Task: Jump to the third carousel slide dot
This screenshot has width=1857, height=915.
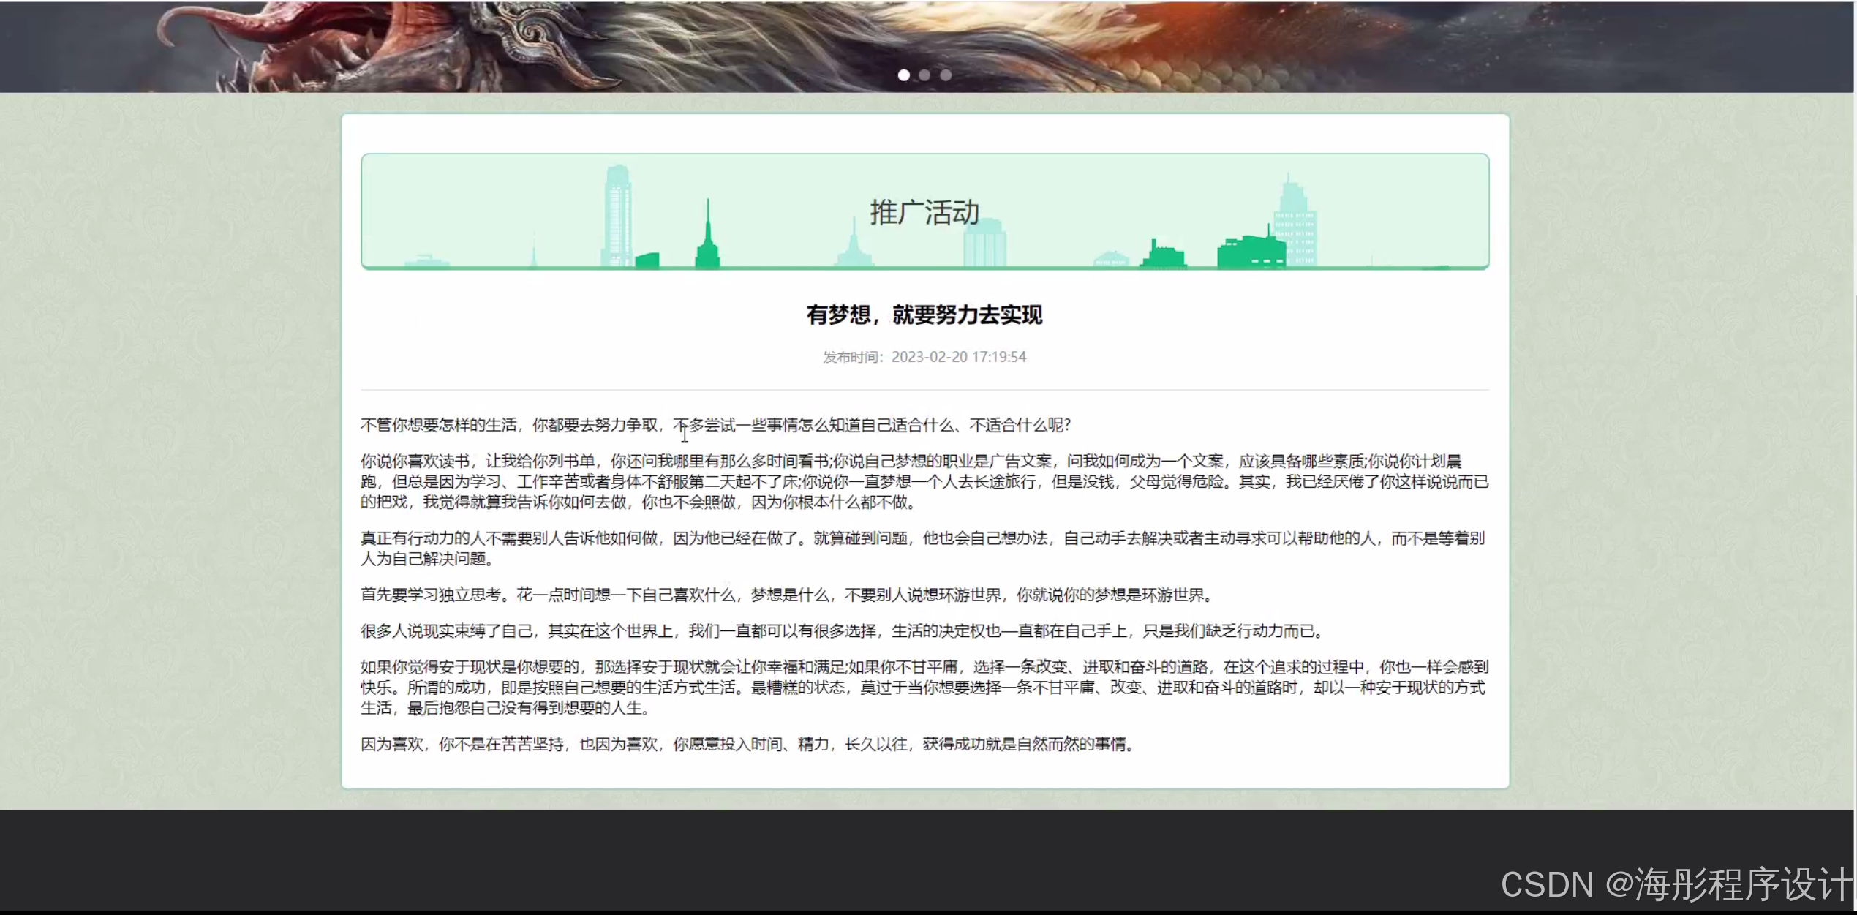Action: (946, 75)
